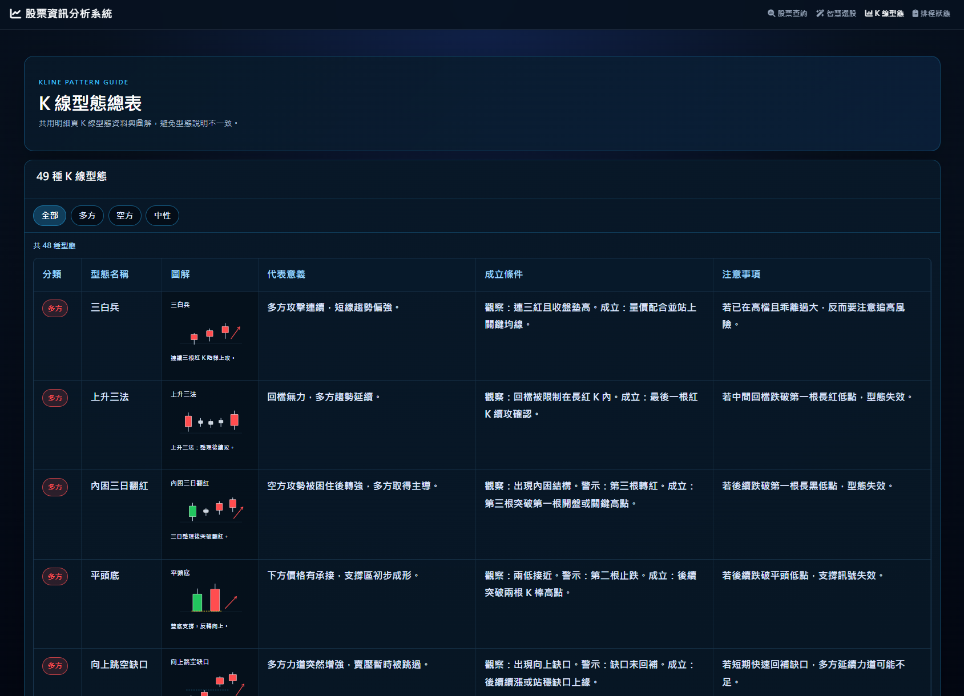Select the 平頭底 pattern name
The height and width of the screenshot is (696, 964).
(x=105, y=576)
